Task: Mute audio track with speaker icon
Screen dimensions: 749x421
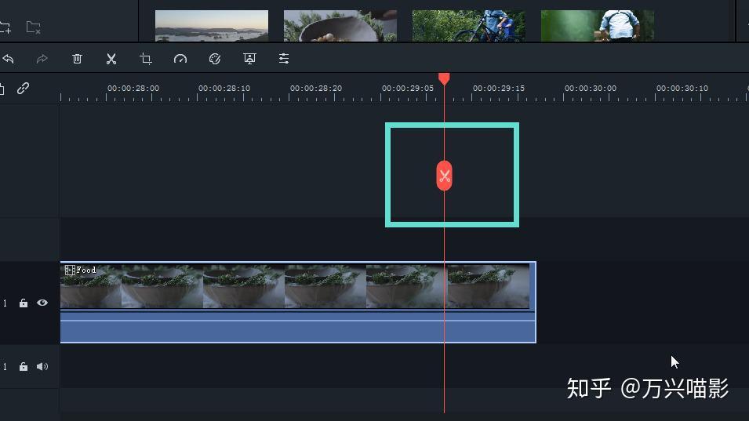Action: 42,367
